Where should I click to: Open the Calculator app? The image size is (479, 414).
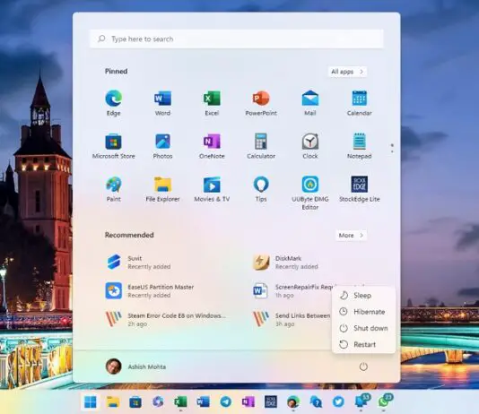coord(261,146)
